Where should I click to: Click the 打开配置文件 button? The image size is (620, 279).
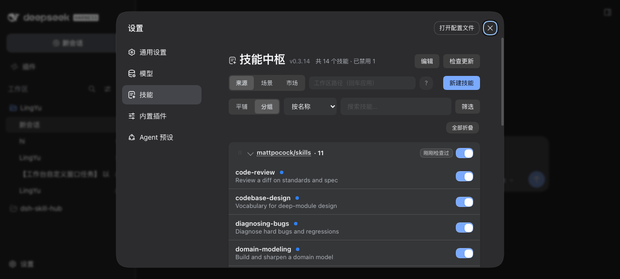[456, 28]
